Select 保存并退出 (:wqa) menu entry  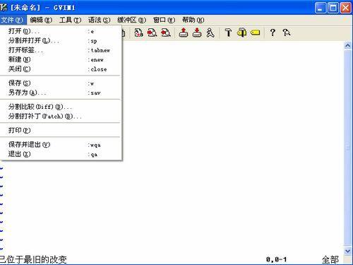click(61, 145)
